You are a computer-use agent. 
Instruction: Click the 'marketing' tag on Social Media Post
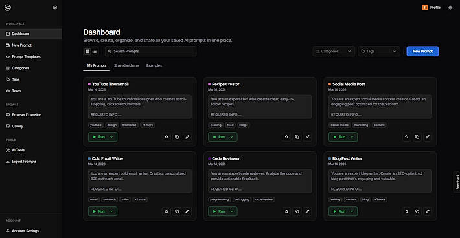click(361, 125)
